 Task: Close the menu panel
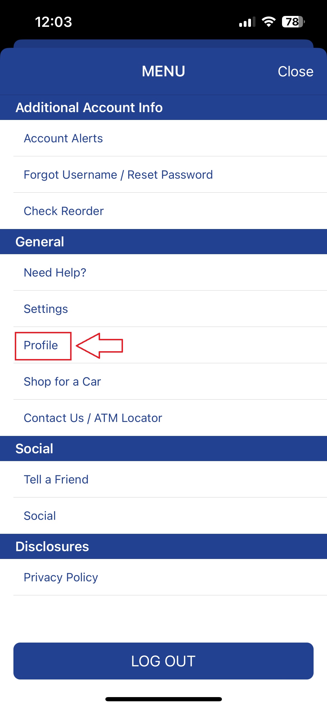point(295,71)
